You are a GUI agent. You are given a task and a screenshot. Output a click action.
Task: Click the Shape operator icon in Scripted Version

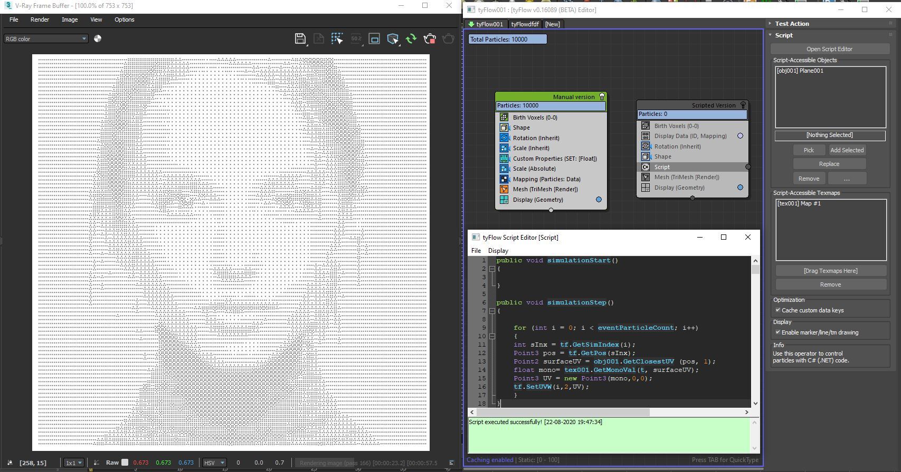click(x=646, y=156)
